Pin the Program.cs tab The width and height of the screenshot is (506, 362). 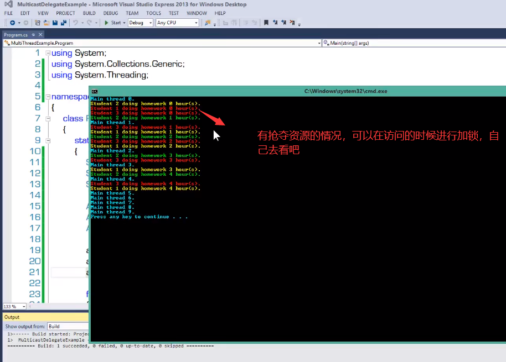33,34
